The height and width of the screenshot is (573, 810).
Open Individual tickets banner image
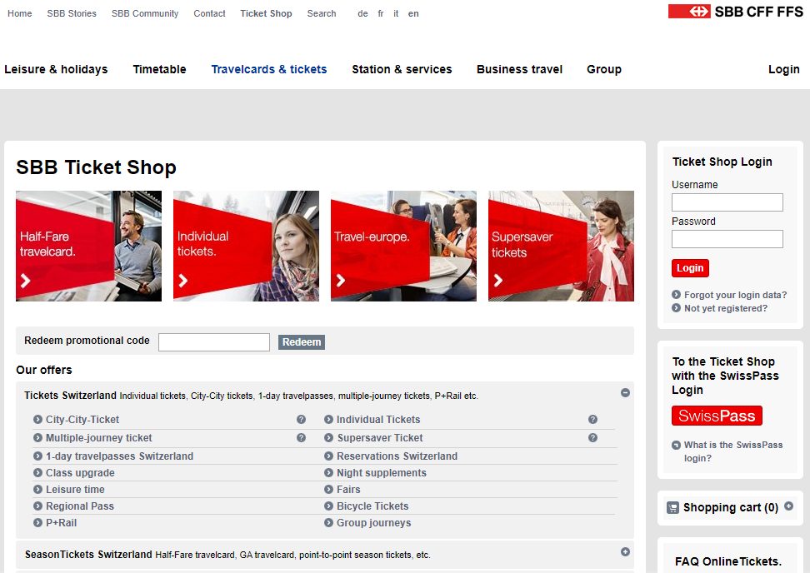(x=246, y=247)
